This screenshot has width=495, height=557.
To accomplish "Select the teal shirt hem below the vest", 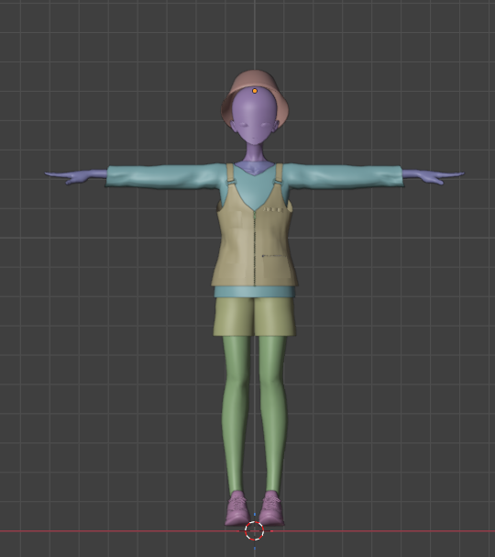I will 255,292.
